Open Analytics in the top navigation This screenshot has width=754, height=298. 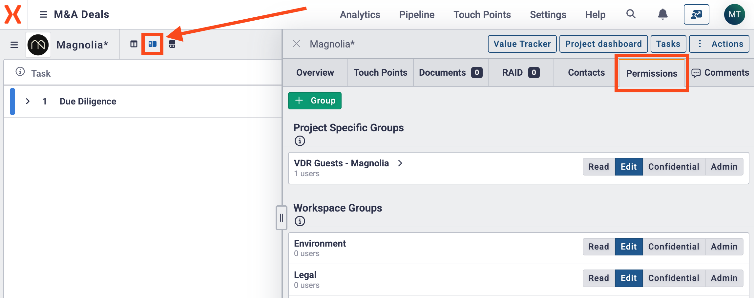pos(360,14)
